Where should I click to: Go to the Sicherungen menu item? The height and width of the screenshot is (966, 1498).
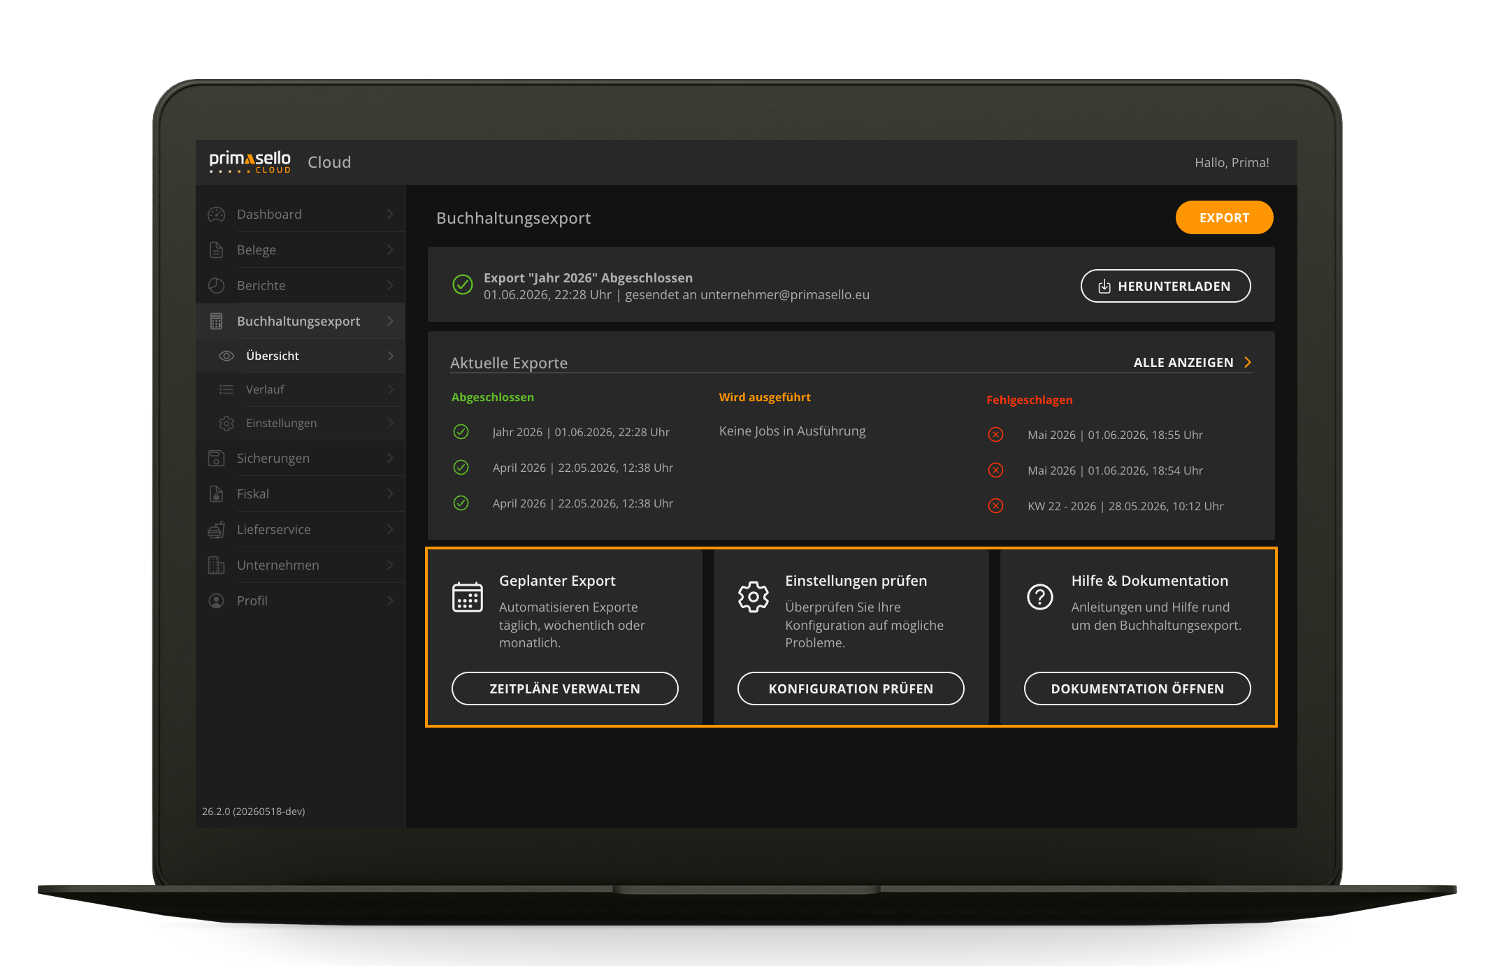(x=301, y=459)
